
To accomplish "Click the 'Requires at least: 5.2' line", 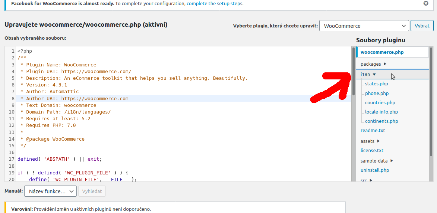I will [x=55, y=119].
